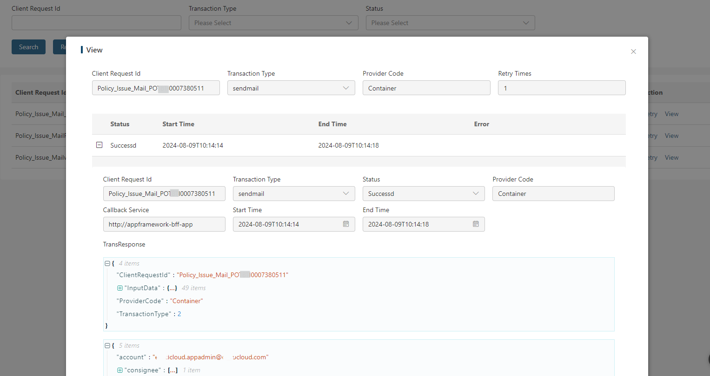This screenshot has height=376, width=710.
Task: Click the Search button
Action: 28,47
